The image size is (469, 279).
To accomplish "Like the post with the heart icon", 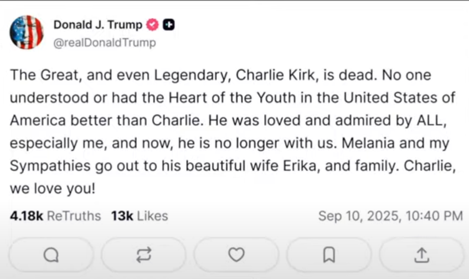I will (236, 255).
